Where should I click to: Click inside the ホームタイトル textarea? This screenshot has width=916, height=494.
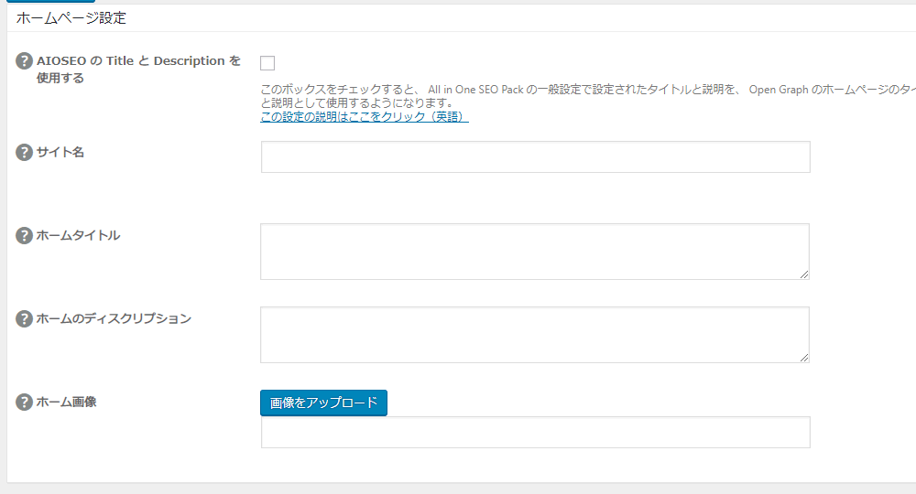point(534,251)
